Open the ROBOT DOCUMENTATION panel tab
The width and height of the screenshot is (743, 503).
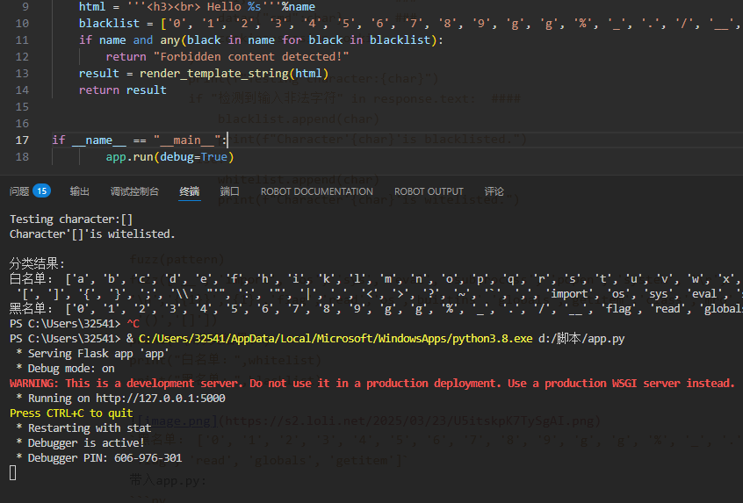point(316,191)
